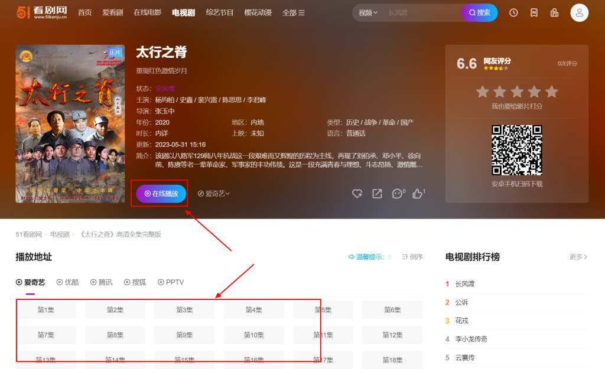The height and width of the screenshot is (369, 605).
Task: Select 优酷 playback source
Action: tap(67, 282)
